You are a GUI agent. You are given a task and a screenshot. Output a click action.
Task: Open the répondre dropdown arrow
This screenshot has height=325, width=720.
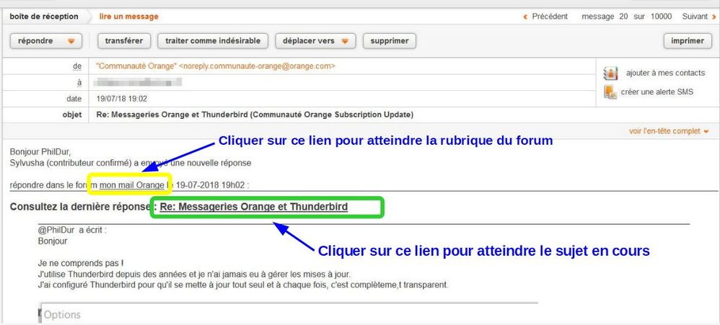click(x=71, y=41)
